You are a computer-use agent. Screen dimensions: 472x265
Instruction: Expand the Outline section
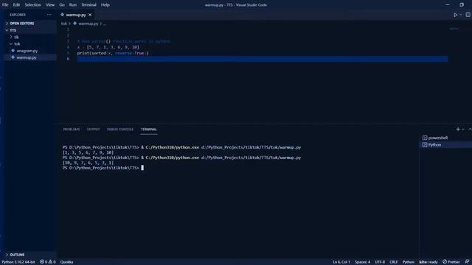coord(17,255)
